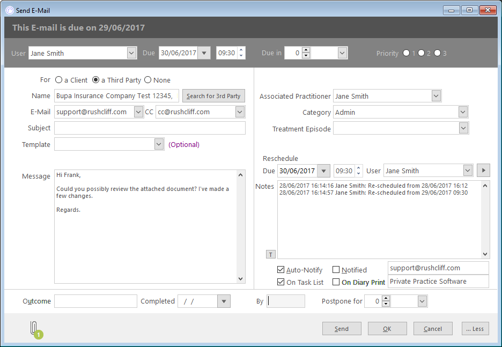
Task: Click the Outcome input field
Action: 95,301
